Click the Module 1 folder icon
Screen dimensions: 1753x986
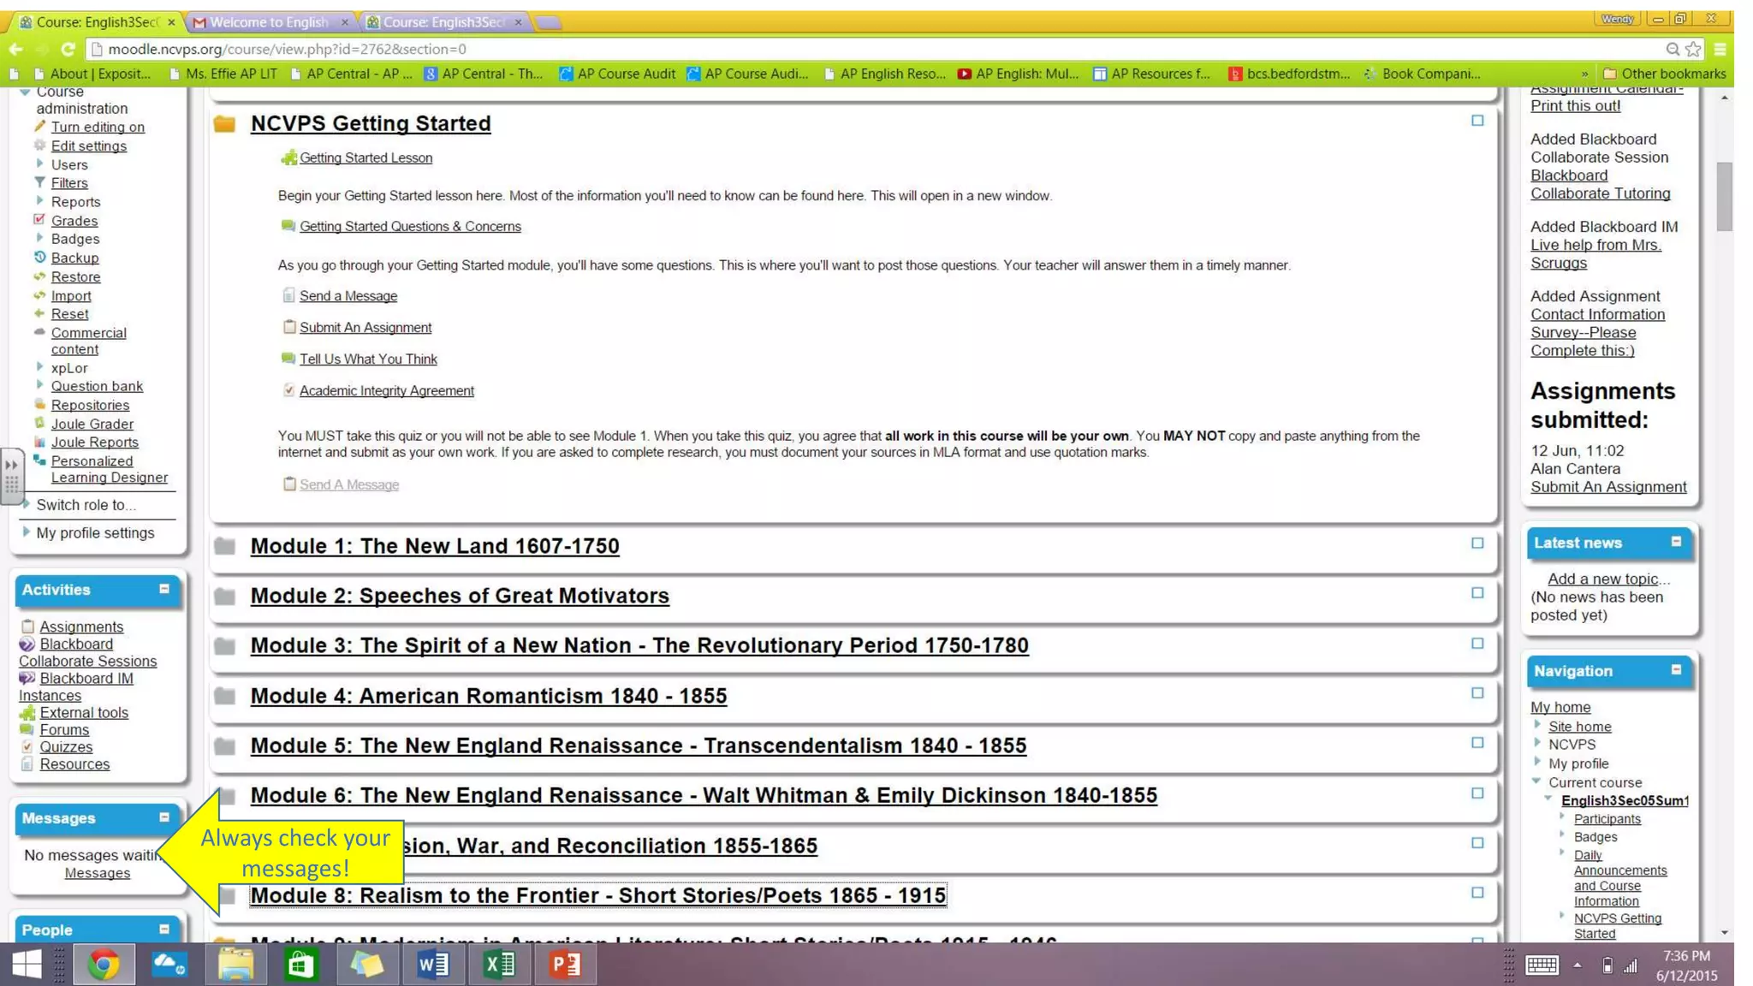coord(225,546)
